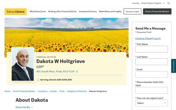Click the FINANCIAL ADVISOR label text
The height and width of the screenshot is (110, 176).
(x=46, y=57)
